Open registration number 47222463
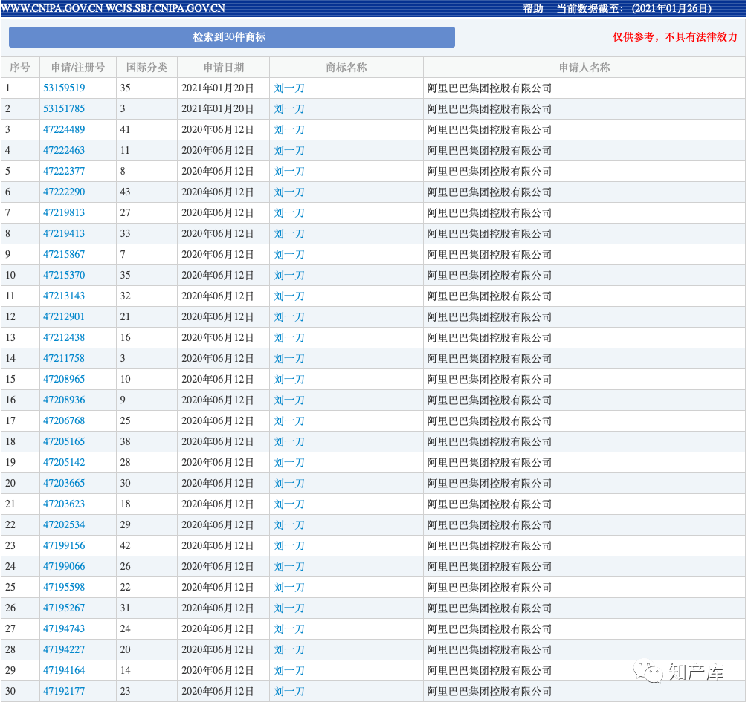The width and height of the screenshot is (748, 705). (64, 150)
